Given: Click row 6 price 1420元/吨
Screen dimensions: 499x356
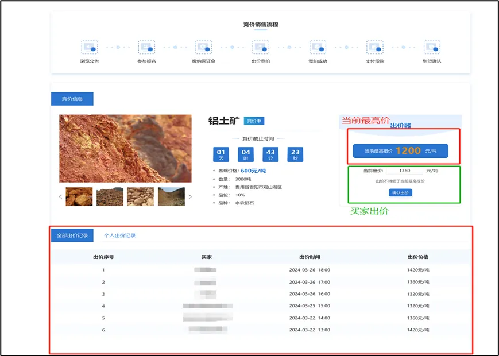Looking at the screenshot, I should tap(418, 330).
